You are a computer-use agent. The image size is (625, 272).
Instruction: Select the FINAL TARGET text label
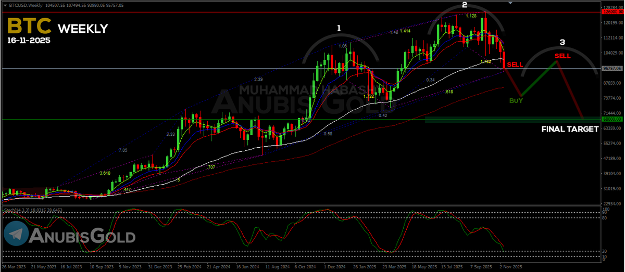pos(570,129)
